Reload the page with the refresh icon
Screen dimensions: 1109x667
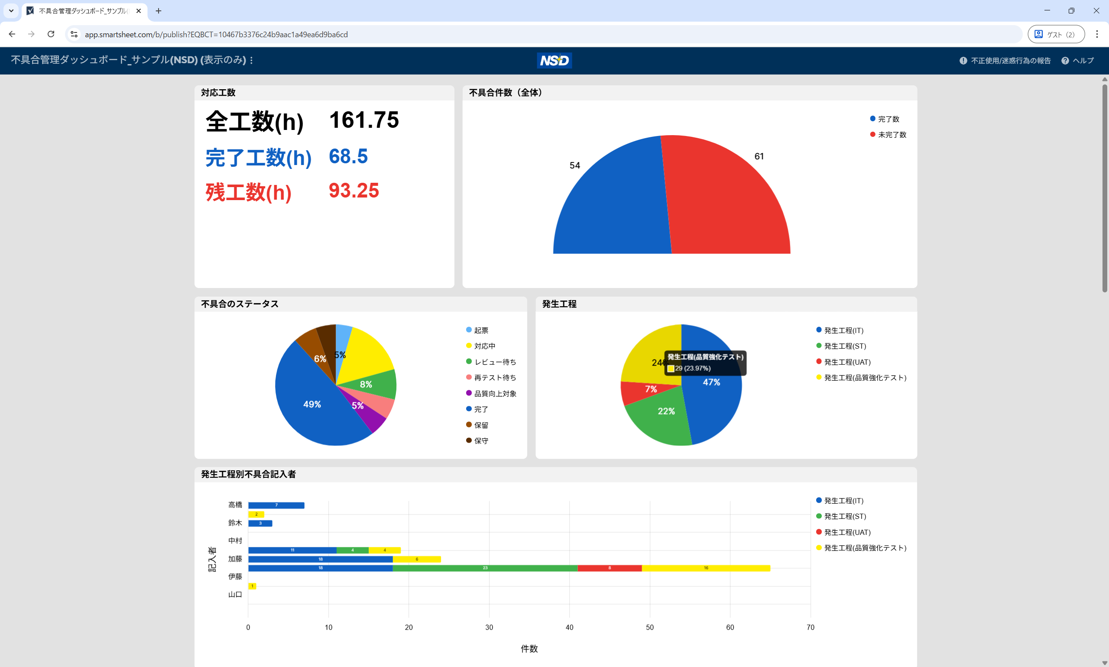[x=51, y=34]
